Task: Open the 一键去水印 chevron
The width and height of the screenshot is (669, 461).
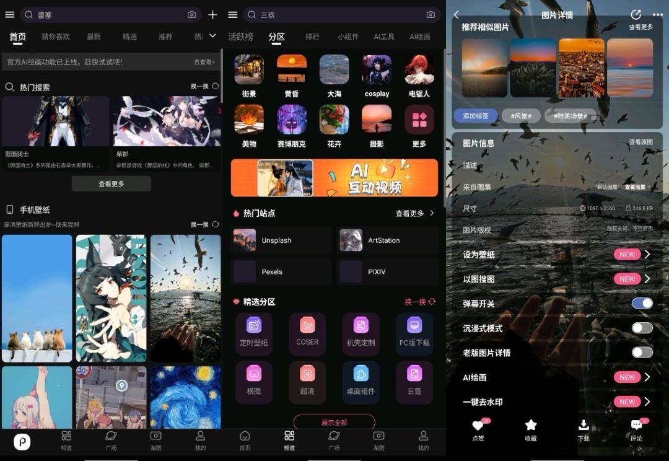Action: (647, 402)
